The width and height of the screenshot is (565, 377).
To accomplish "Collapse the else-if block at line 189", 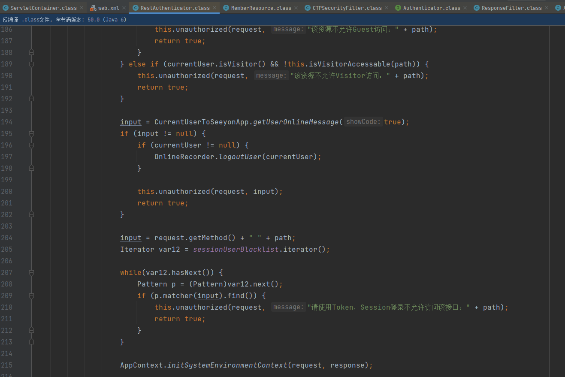I will 31,64.
